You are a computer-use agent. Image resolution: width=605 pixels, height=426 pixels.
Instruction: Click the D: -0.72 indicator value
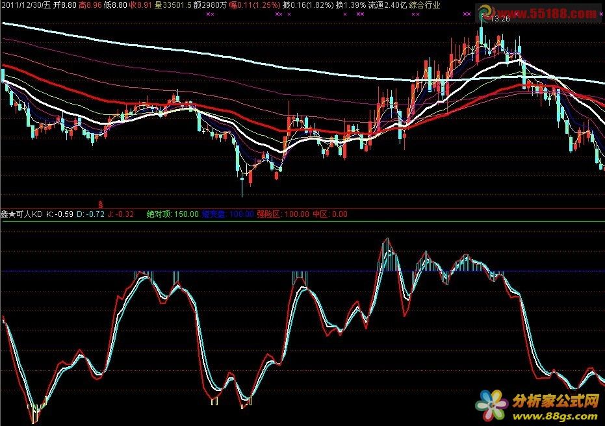coord(91,214)
